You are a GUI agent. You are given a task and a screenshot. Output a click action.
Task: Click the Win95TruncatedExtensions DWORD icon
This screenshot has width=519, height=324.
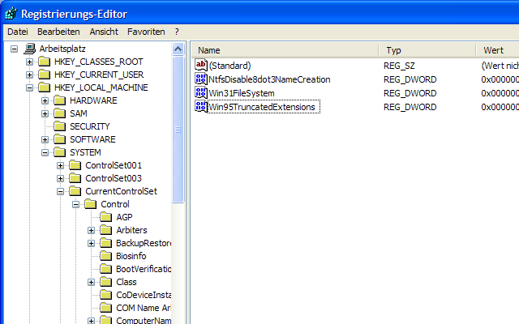[x=201, y=107]
